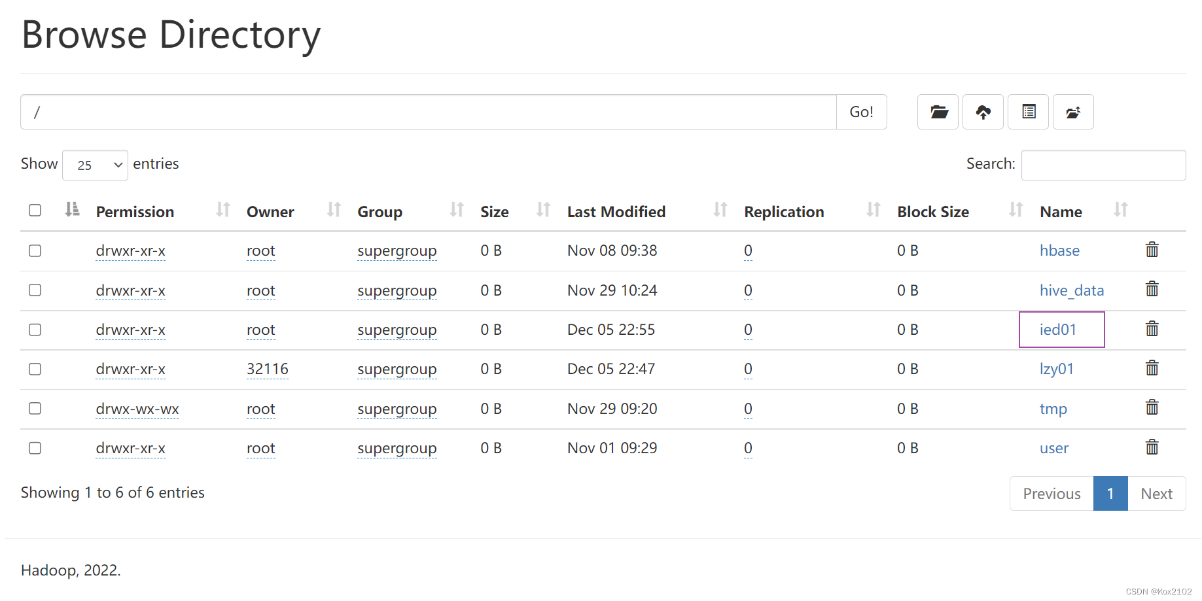The height and width of the screenshot is (601, 1202).
Task: Open the user directory link
Action: [1054, 448]
